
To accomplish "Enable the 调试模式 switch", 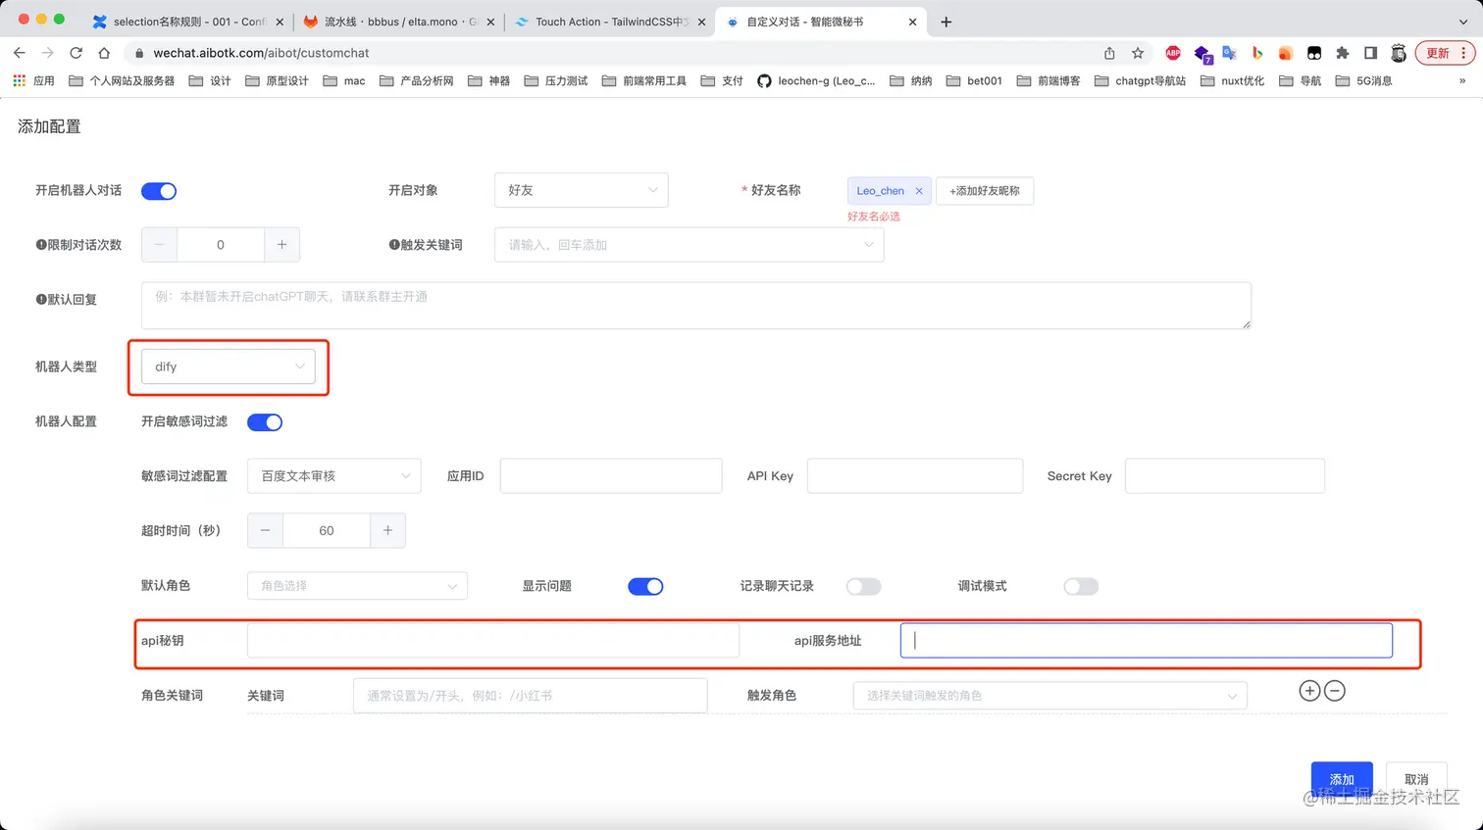I will click(x=1081, y=586).
